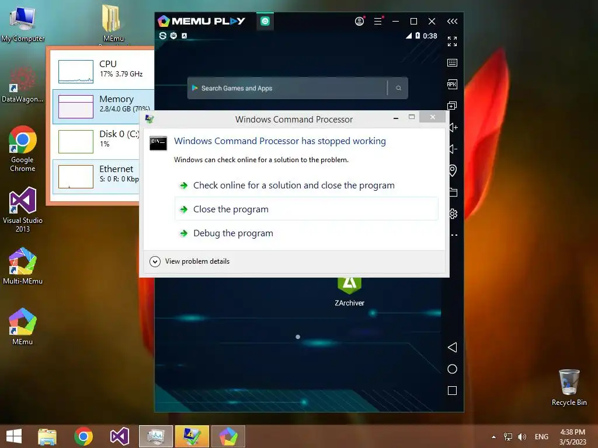The height and width of the screenshot is (448, 598).
Task: Open the Recycle Bin
Action: [x=569, y=387]
